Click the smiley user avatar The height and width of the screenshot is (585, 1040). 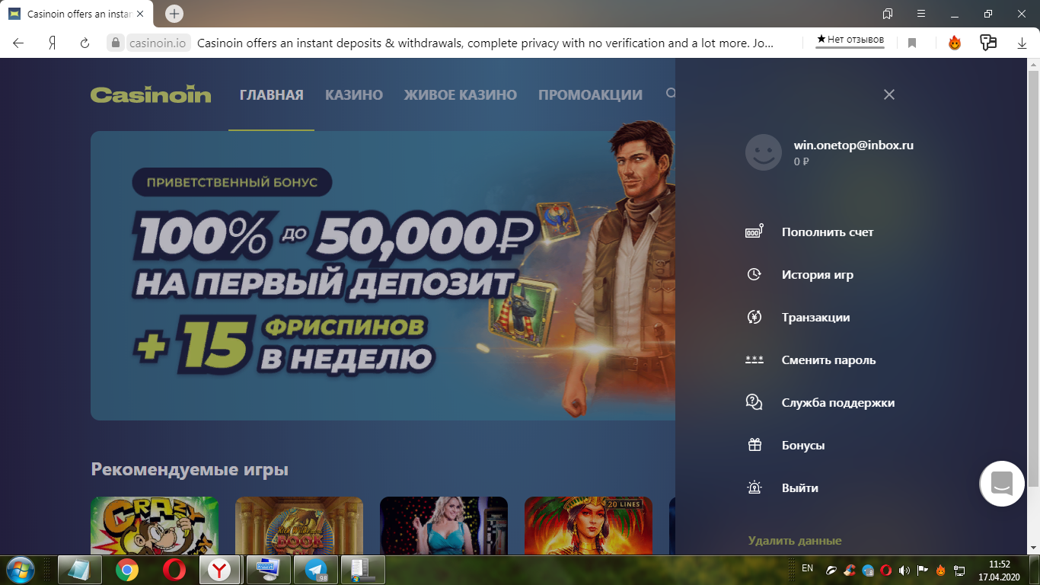(763, 152)
